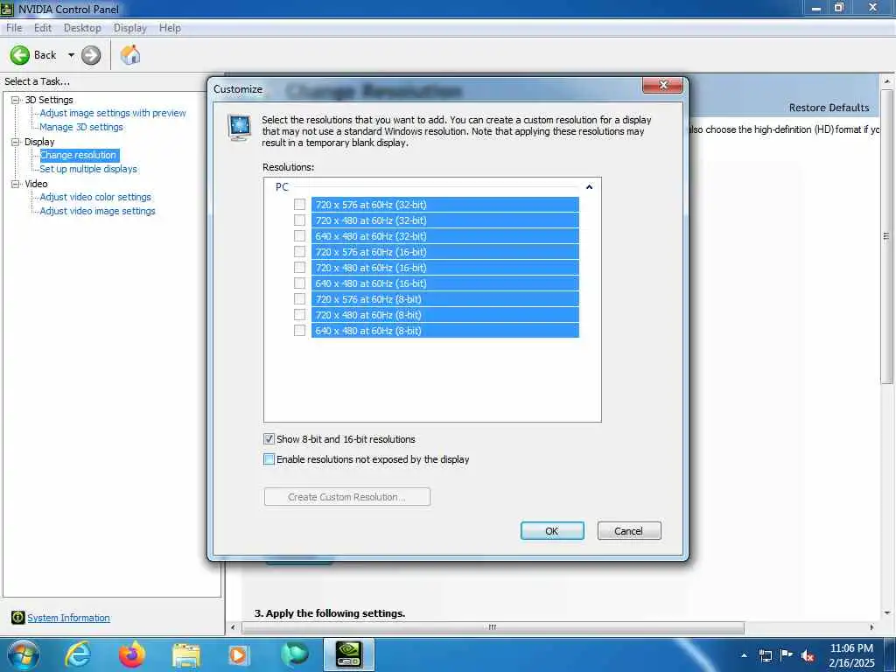The height and width of the screenshot is (672, 896).
Task: Show hidden tray icons arrow
Action: (x=744, y=655)
